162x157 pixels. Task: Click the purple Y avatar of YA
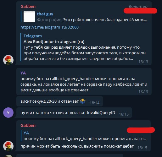[x=8, y=113]
